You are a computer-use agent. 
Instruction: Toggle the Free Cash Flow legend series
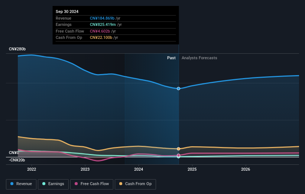[x=92, y=184]
